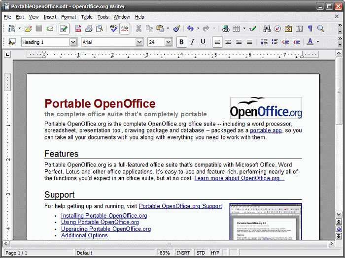Toggle Italic formatting
This screenshot has width=345, height=258.
(x=192, y=42)
